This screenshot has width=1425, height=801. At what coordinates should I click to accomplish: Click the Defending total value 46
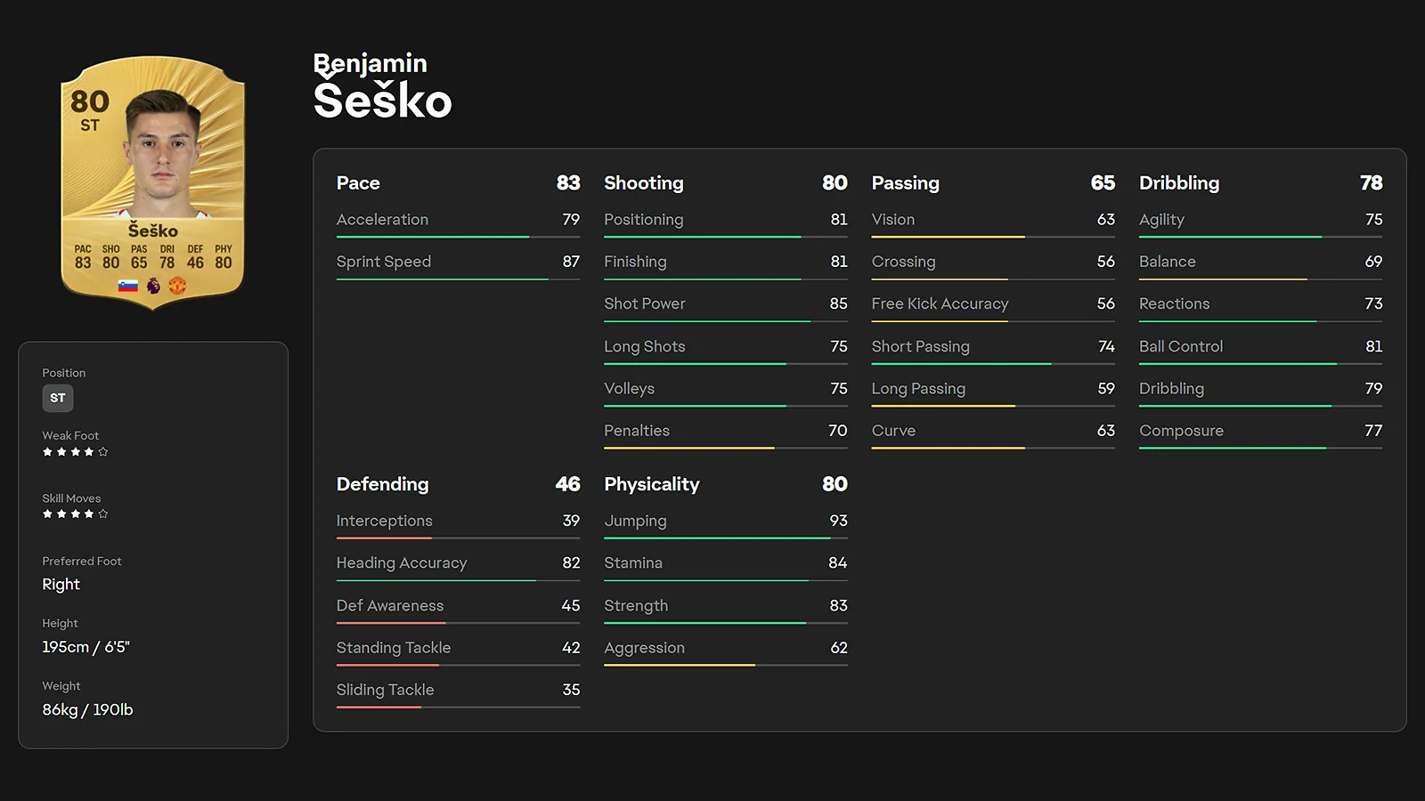click(568, 484)
